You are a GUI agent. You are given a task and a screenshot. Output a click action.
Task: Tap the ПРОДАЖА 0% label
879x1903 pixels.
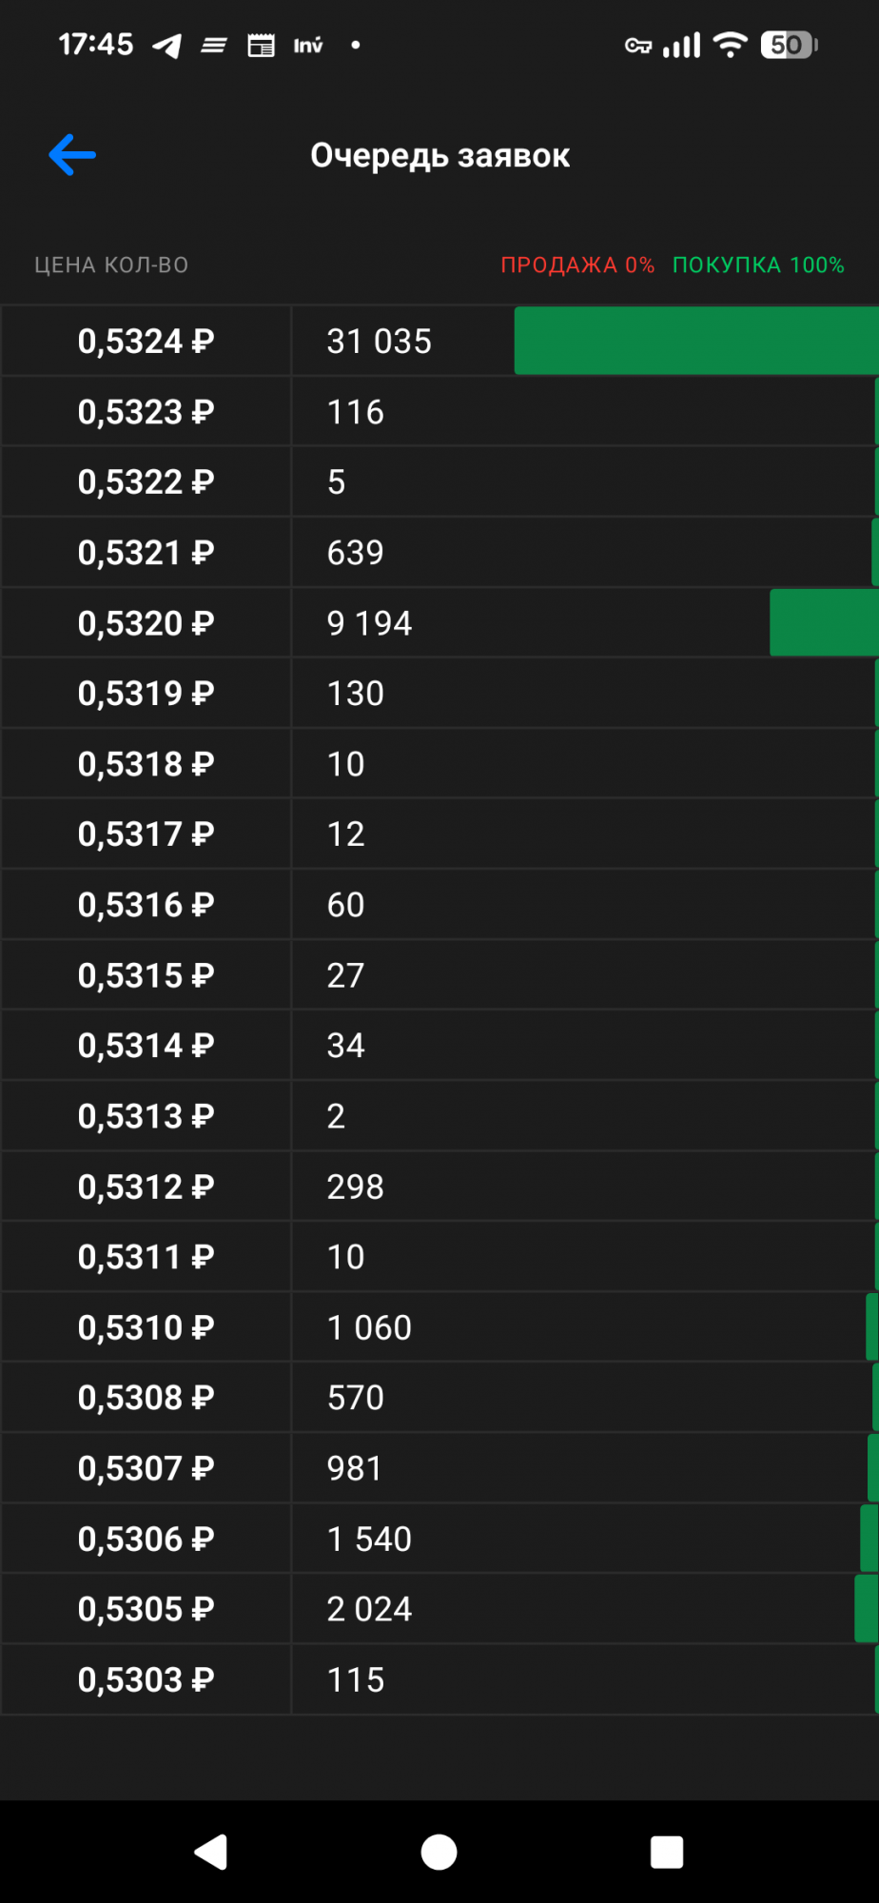(577, 265)
